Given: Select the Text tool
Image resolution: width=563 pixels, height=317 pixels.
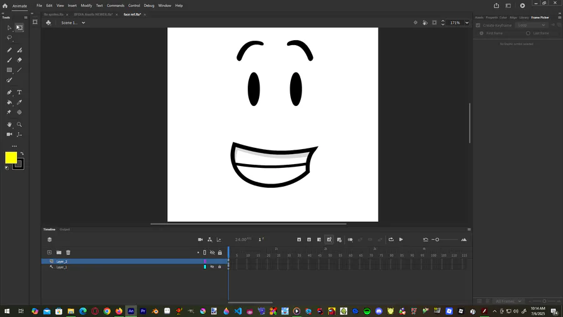Looking at the screenshot, I should click(19, 92).
